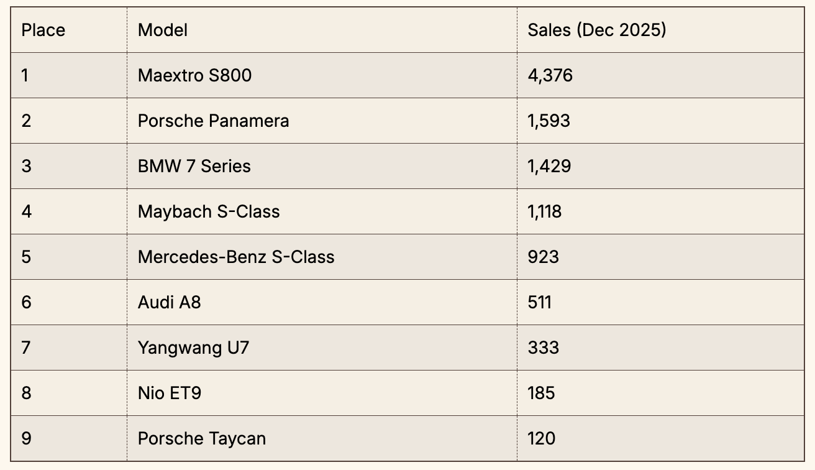Click the 4,376 sales value
Screen dimensions: 815x470
pos(550,75)
